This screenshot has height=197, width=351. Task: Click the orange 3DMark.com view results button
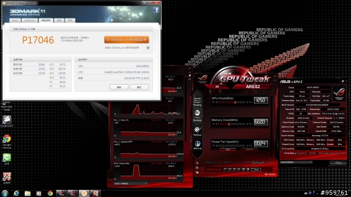click(127, 40)
